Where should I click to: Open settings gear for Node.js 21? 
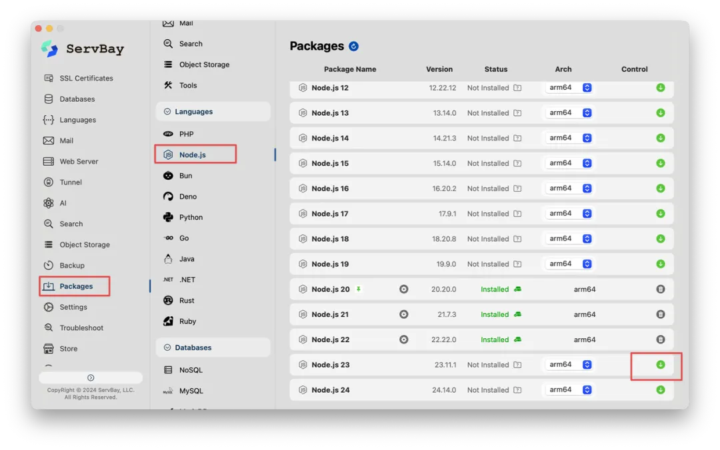403,314
